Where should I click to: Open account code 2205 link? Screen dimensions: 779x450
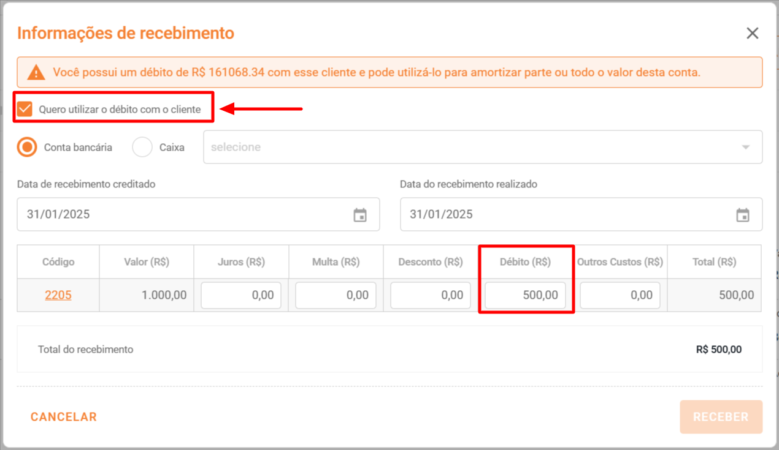[58, 295]
